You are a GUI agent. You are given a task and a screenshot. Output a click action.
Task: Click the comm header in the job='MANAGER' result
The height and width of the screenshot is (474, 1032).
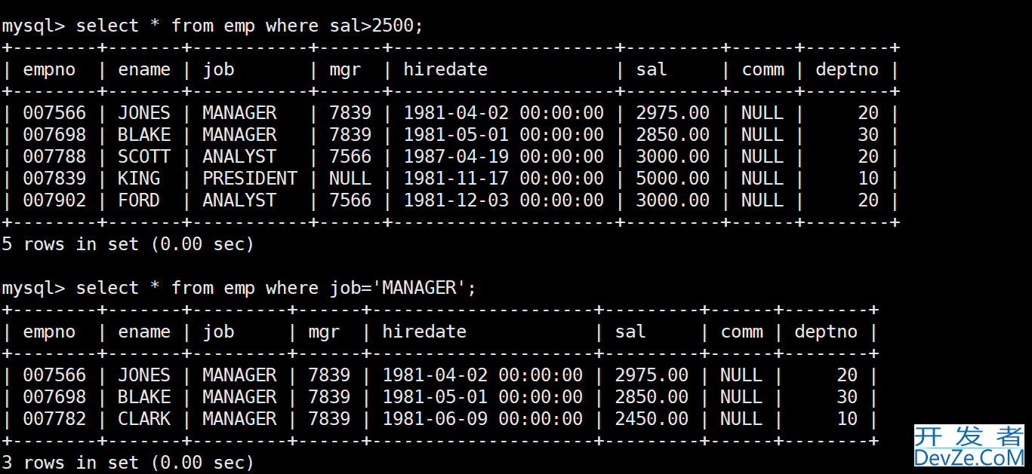click(741, 332)
